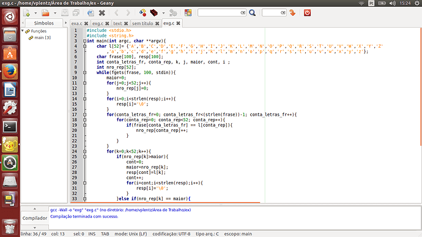This screenshot has width=422, height=237.
Task: Close the exa.c tab
Action: point(86,23)
